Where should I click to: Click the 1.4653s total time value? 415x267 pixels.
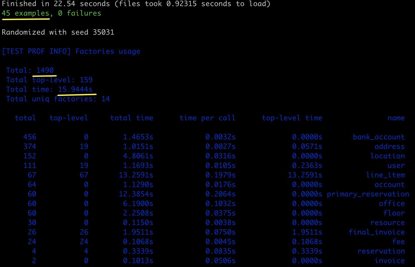coord(138,137)
